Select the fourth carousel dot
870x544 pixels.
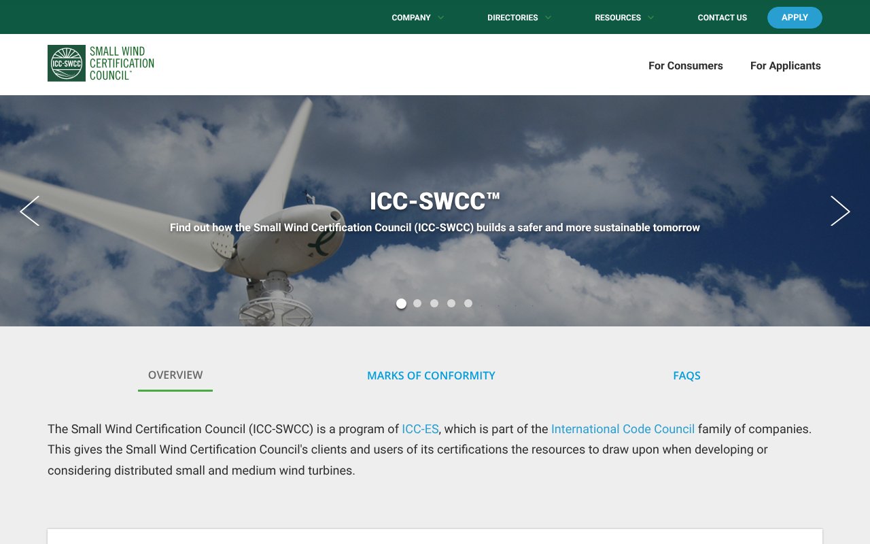click(451, 303)
